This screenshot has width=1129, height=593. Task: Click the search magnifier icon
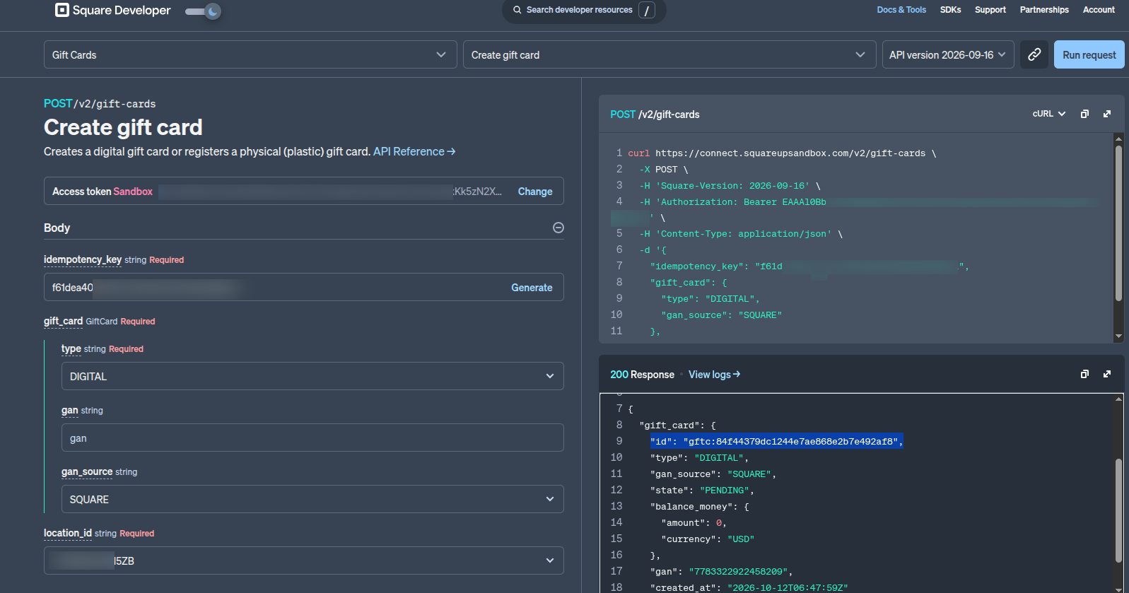[x=517, y=10]
